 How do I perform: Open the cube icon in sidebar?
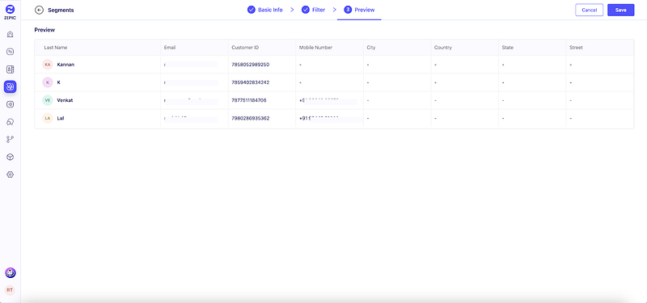click(11, 157)
